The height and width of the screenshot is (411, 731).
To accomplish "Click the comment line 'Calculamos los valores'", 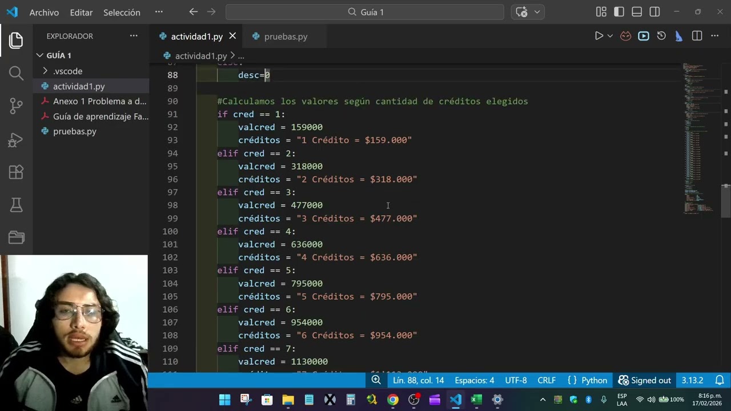I will click(372, 101).
